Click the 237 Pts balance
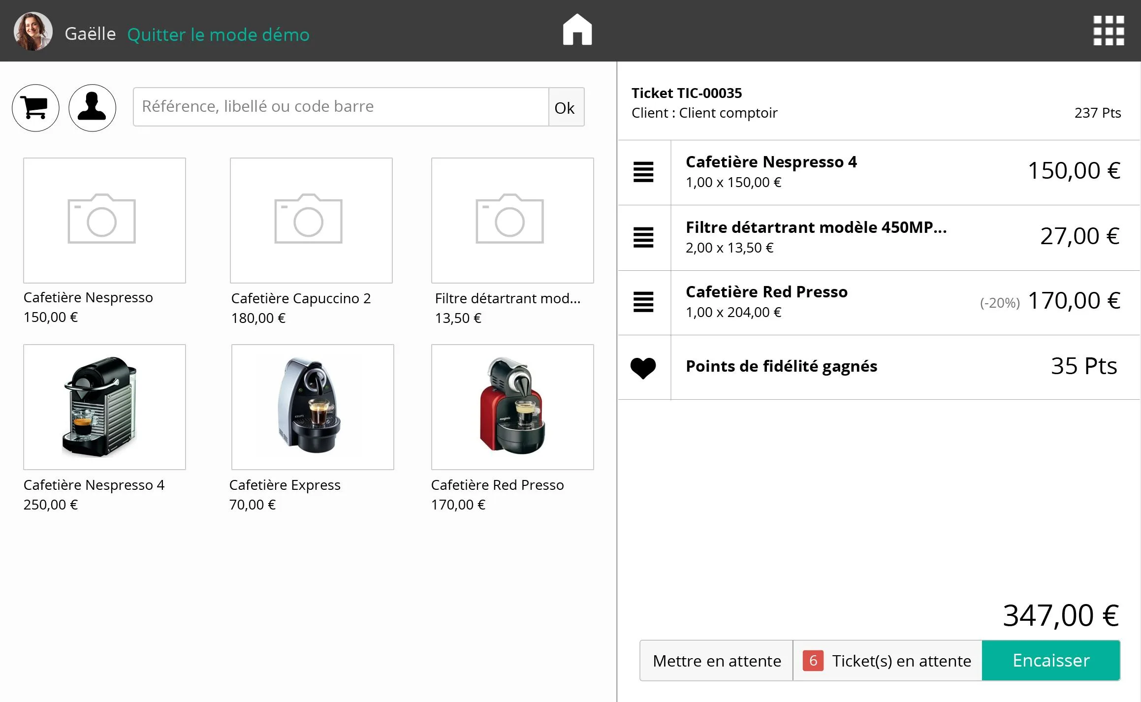 (x=1097, y=113)
